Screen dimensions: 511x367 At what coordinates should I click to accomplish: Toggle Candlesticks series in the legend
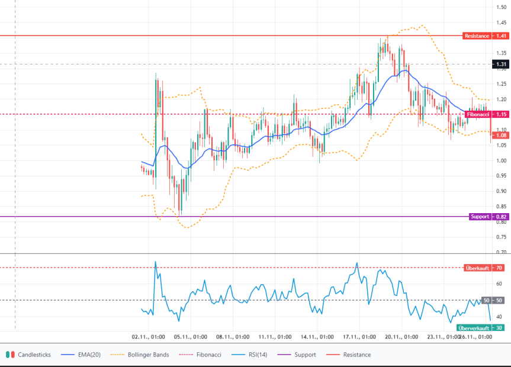click(x=34, y=355)
